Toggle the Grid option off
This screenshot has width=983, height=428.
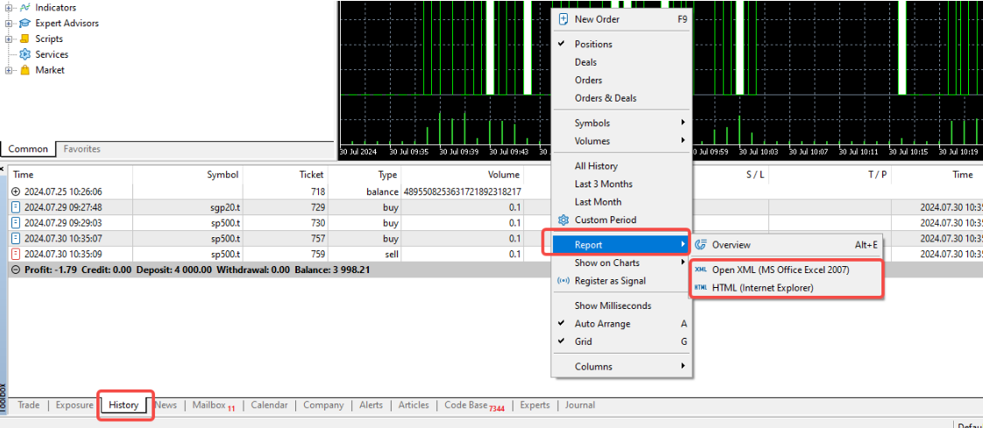tap(583, 341)
